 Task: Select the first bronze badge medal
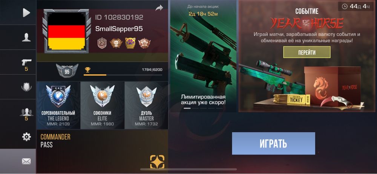pos(102,43)
